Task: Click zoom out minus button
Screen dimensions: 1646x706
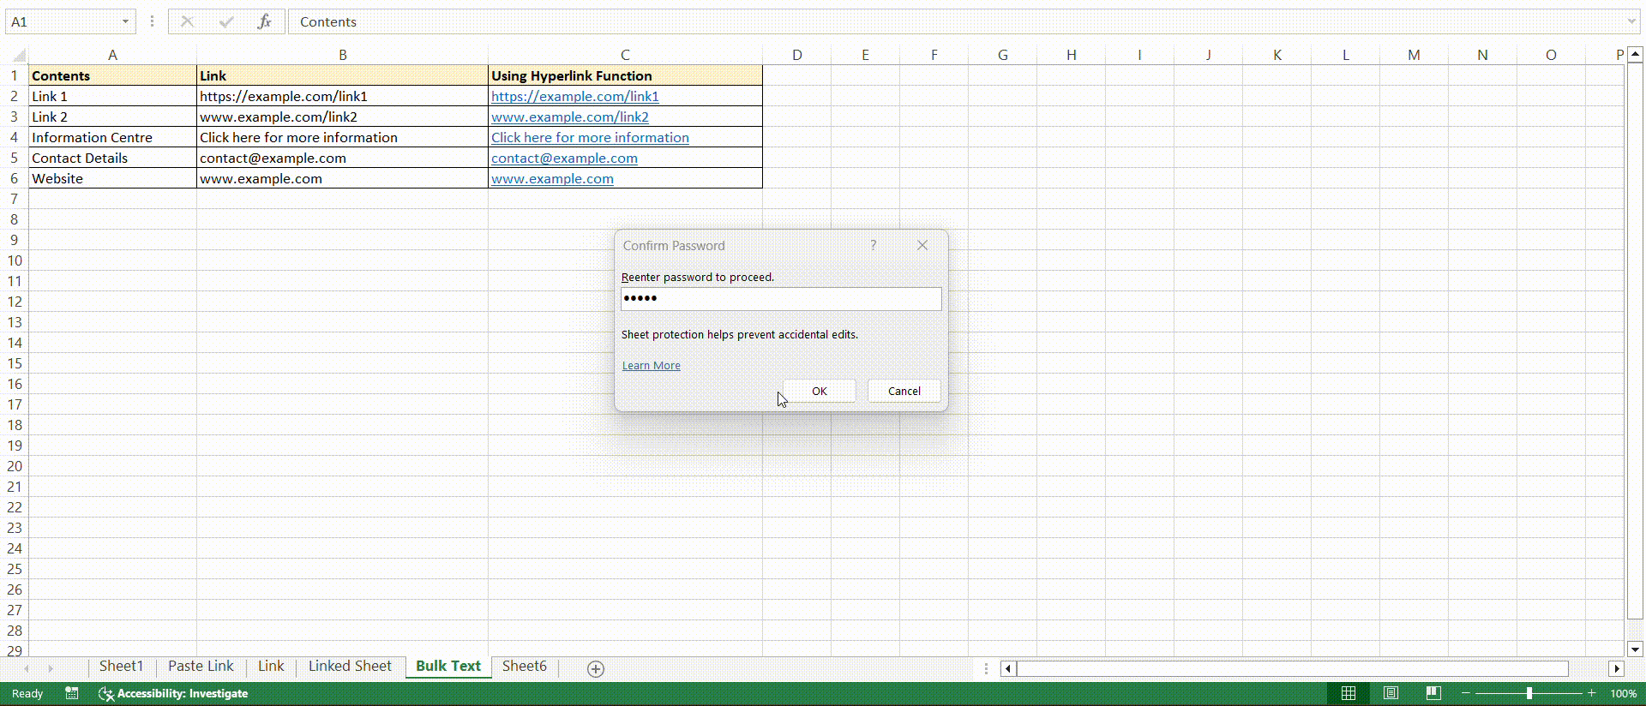Action: pyautogui.click(x=1466, y=693)
